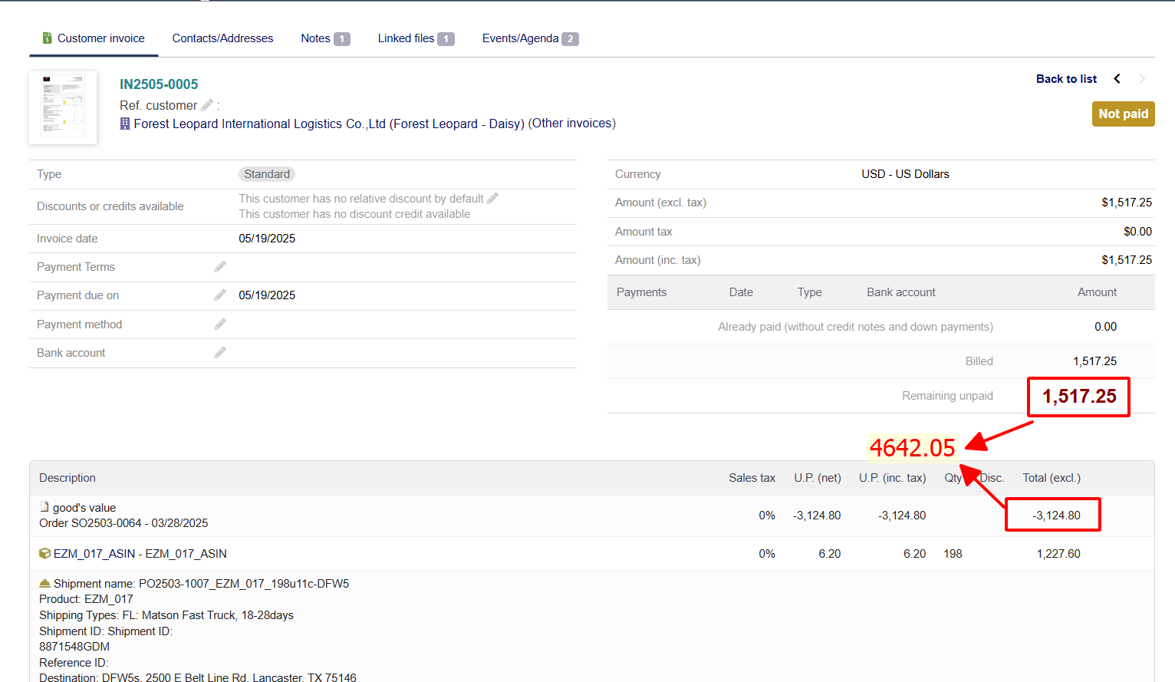
Task: Click the EZM_017_ASIN product cube icon
Action: click(44, 553)
